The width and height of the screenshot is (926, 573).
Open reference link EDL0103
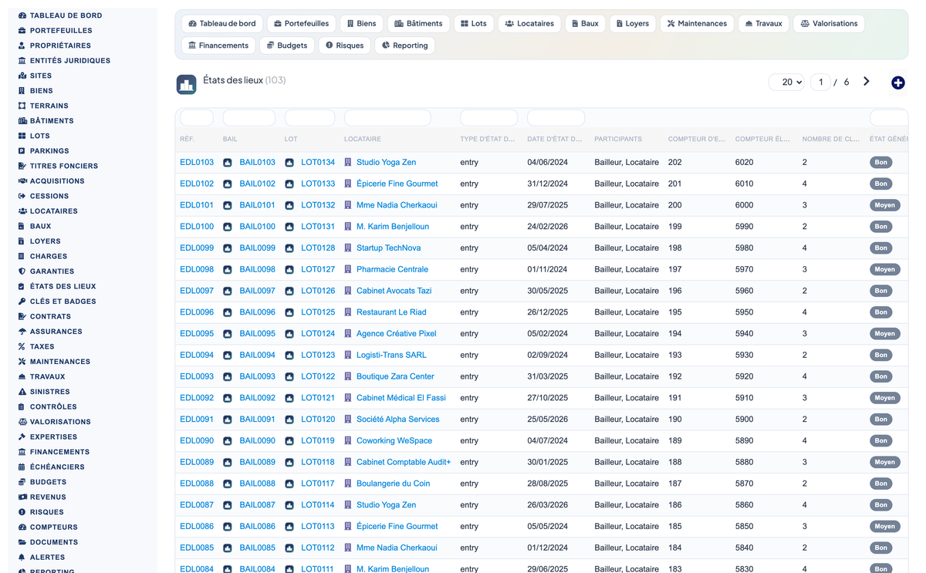click(x=197, y=163)
